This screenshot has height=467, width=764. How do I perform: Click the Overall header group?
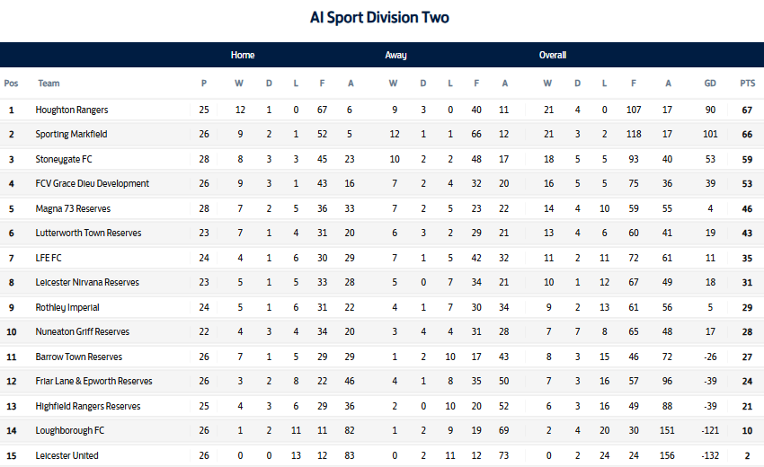coord(552,55)
